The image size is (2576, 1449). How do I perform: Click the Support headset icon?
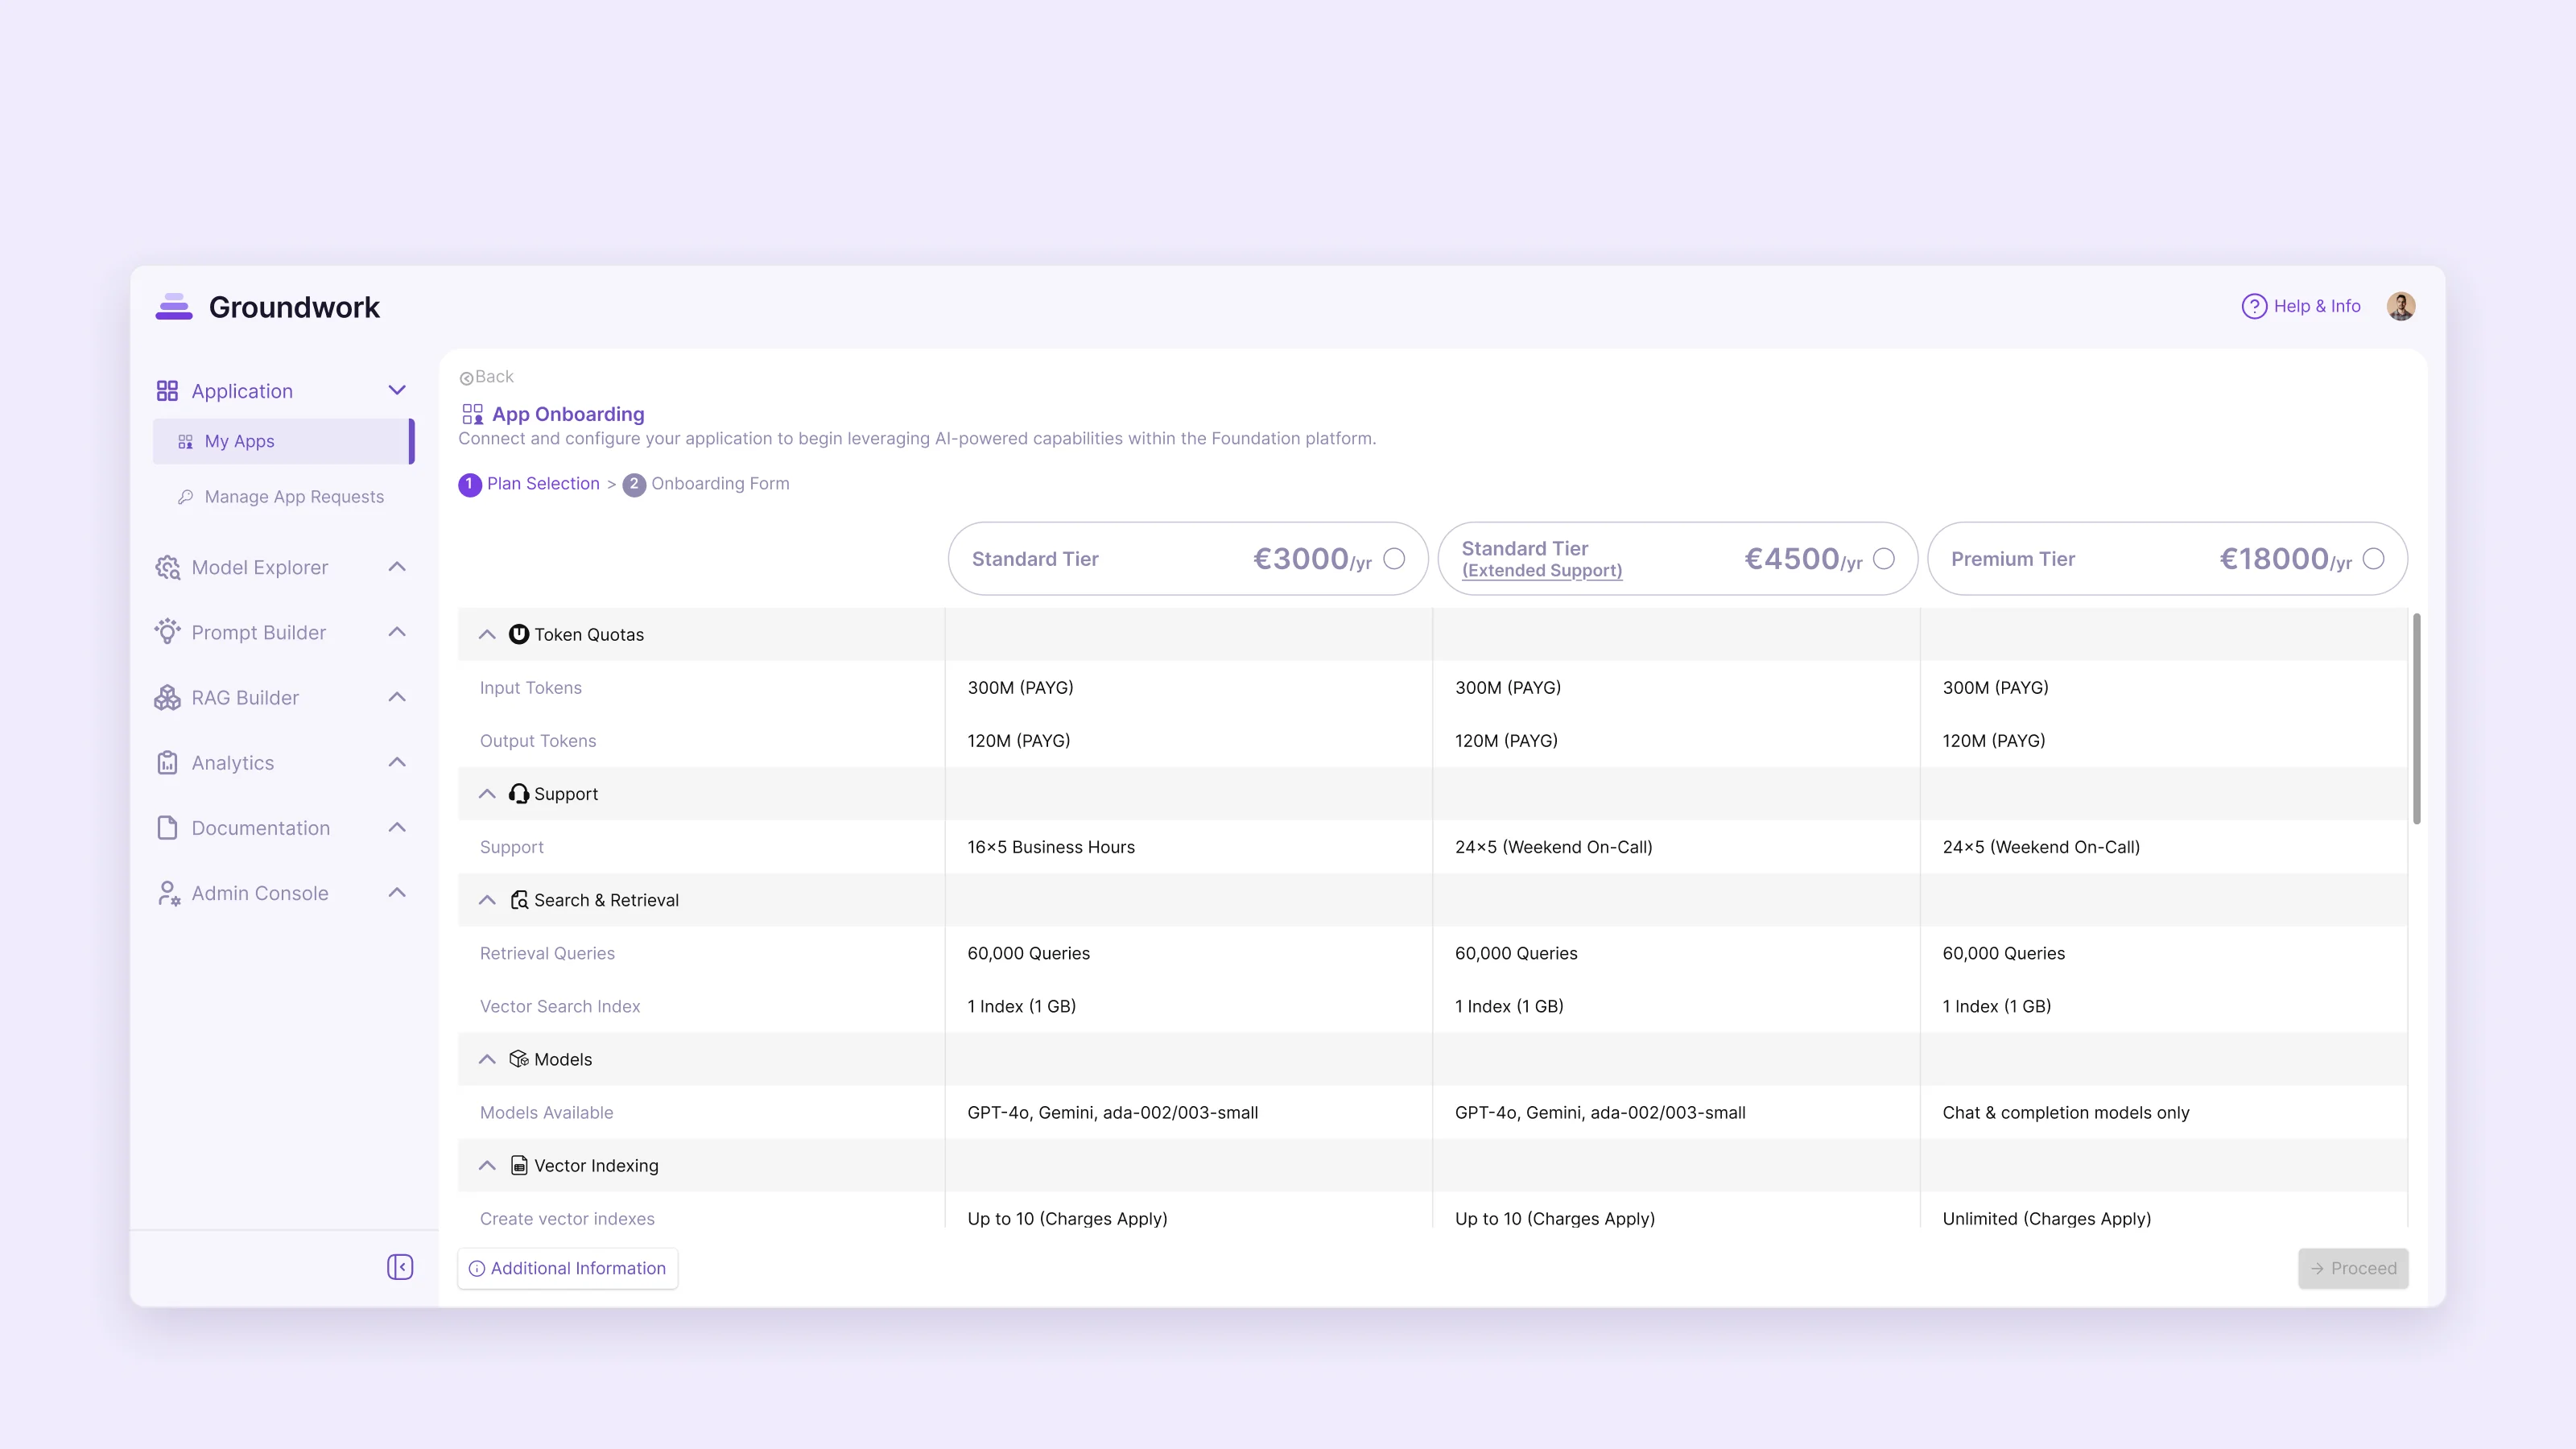tap(518, 794)
